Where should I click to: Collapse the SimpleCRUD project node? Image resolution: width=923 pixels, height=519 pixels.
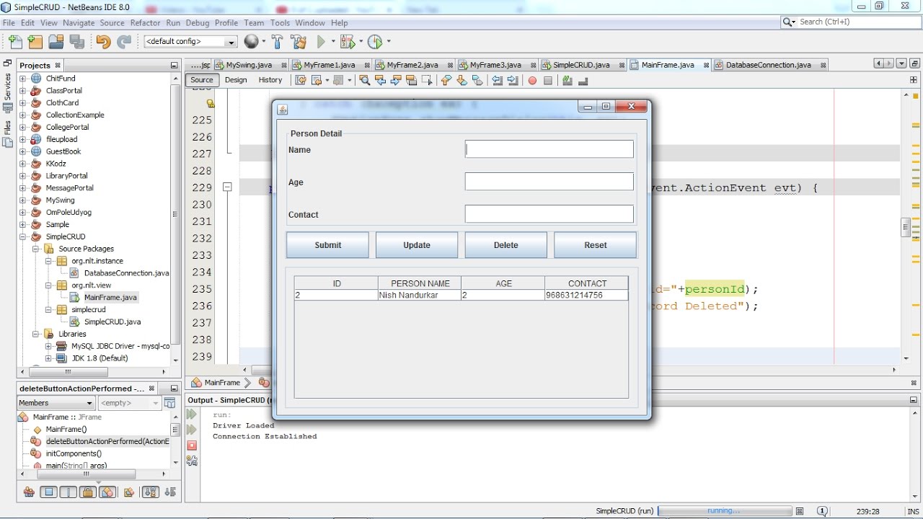[x=22, y=236]
